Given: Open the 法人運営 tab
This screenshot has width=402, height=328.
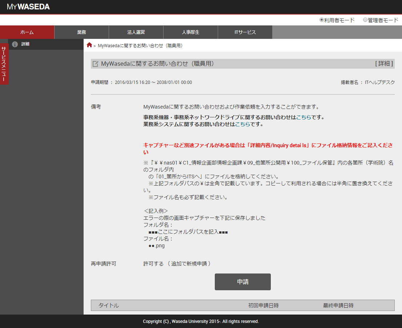Looking at the screenshot, I should point(136,32).
